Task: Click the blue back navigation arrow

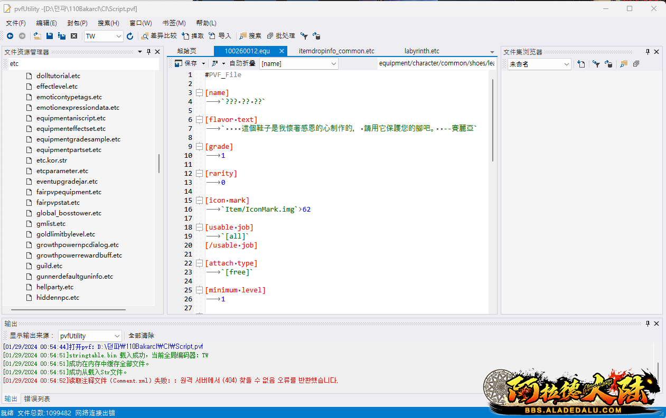Action: (x=10, y=36)
